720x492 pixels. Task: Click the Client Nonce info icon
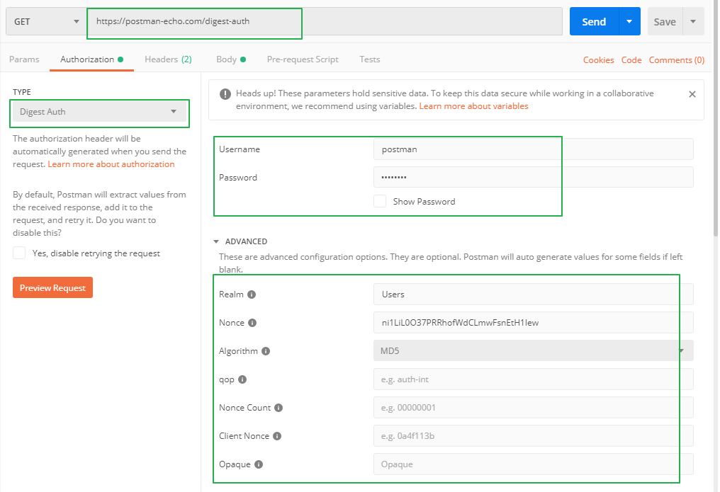[277, 436]
